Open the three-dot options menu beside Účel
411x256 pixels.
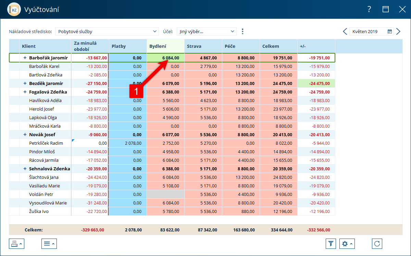[x=242, y=31]
